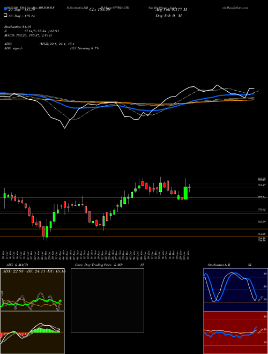This screenshot has width=268, height=354.
Task: Click the 'SI 14/3: 55.84 / 63.91' value
Action: pyautogui.click(x=42, y=31)
